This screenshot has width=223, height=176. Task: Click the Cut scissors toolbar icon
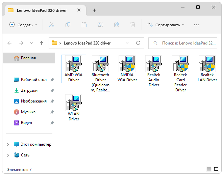tap(51, 25)
